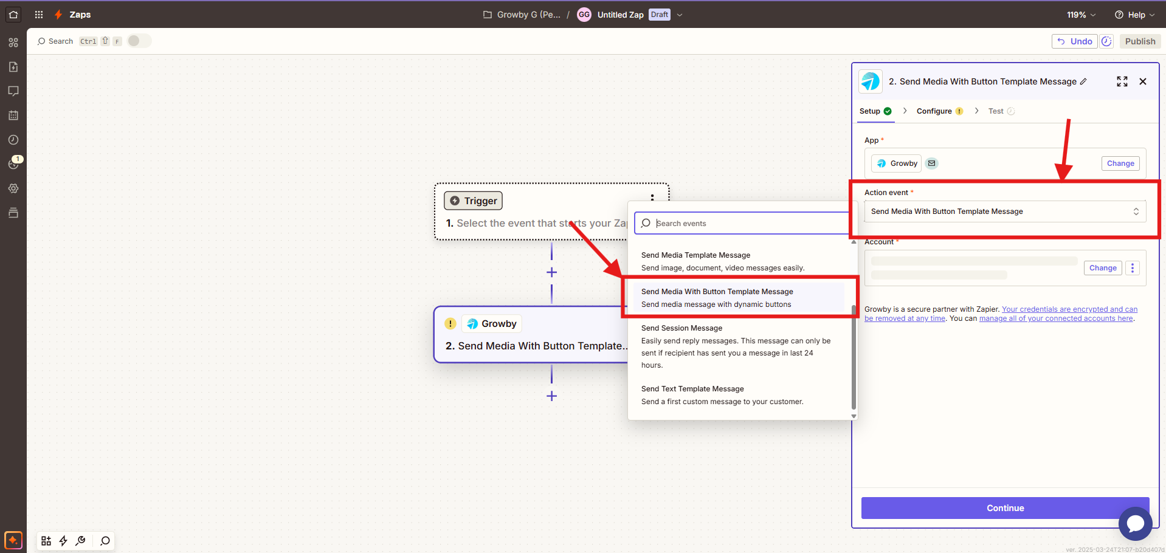Open the zoom level 119% dropdown
Screen dimensions: 1166x553
[x=1081, y=15]
